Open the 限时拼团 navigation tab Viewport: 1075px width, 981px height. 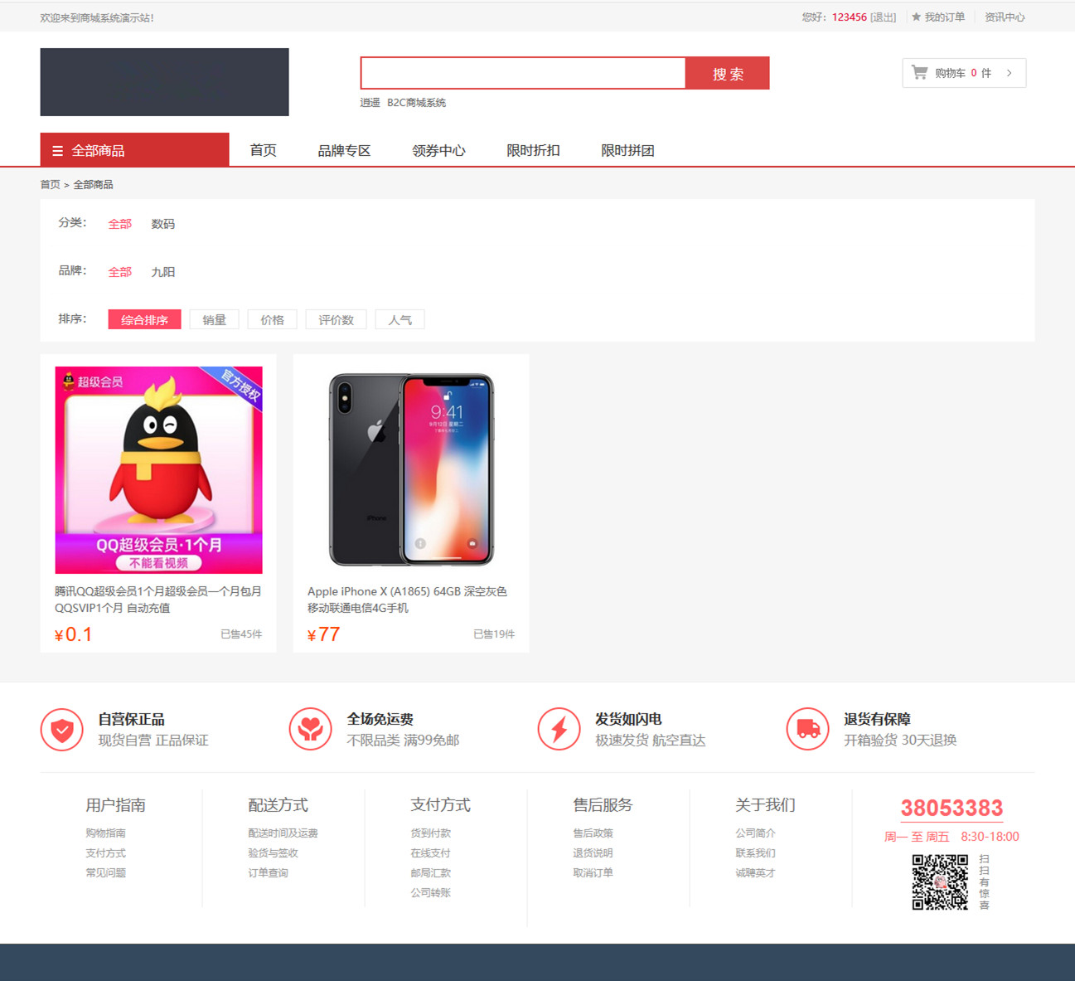pos(627,150)
